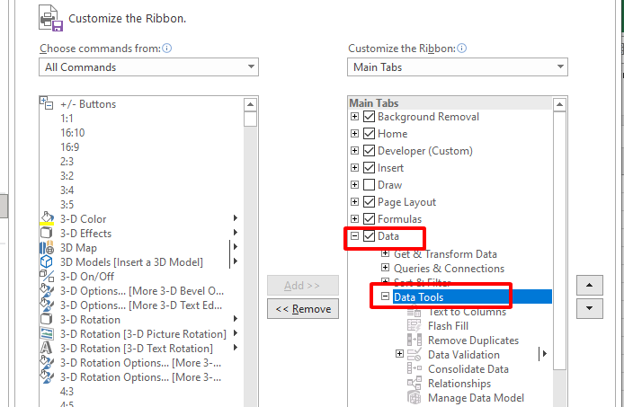Viewport: 624px width, 407px height.
Task: Select the 3-D Options More 3-D Bevel icon
Action: click(x=47, y=290)
